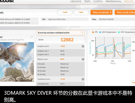The image size is (135, 103).
Task: Click the Load button
Action: [65, 12]
